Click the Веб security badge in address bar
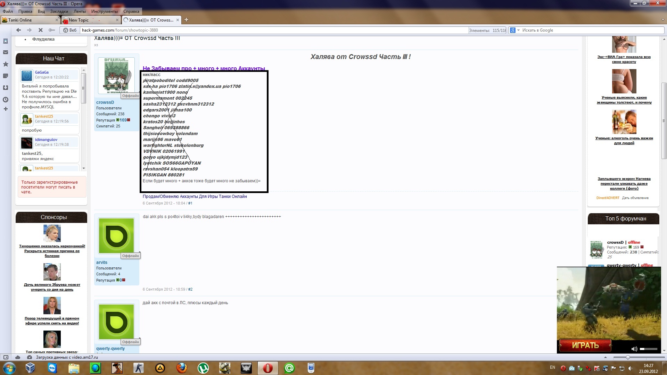This screenshot has width=667, height=375. coord(70,30)
